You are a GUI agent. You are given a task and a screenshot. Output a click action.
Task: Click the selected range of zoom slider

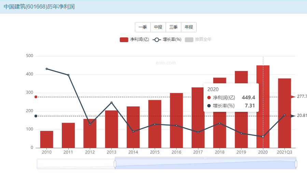(x=205, y=164)
